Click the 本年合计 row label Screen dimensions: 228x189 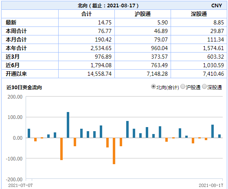[x=16, y=48]
